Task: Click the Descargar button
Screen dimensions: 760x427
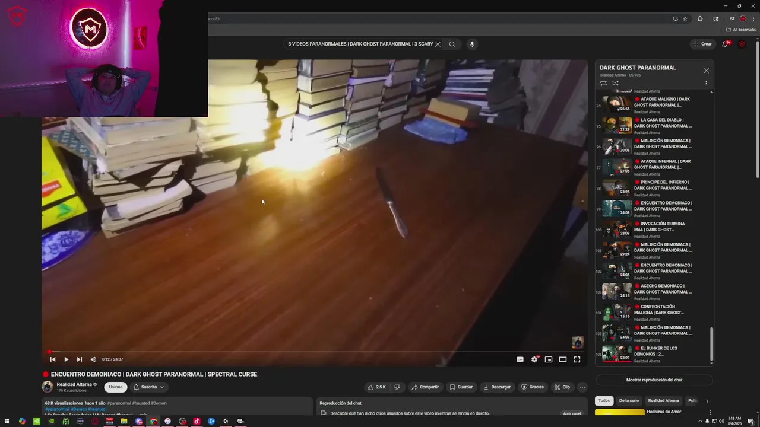Action: (497, 387)
